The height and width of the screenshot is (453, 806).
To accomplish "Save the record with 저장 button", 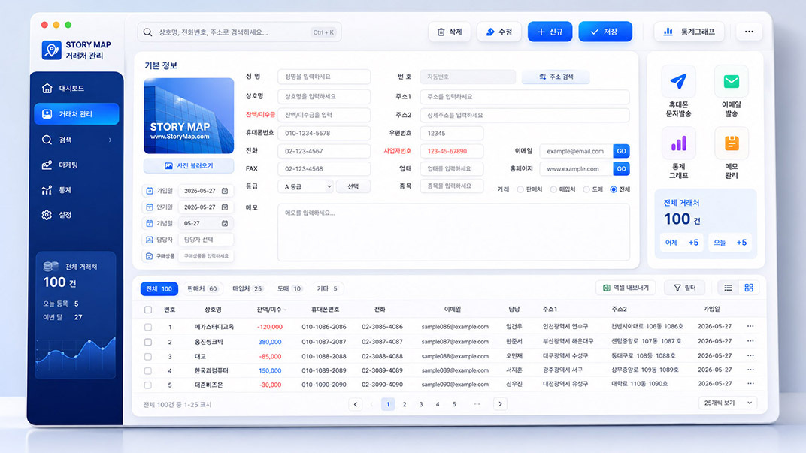I will [x=605, y=32].
